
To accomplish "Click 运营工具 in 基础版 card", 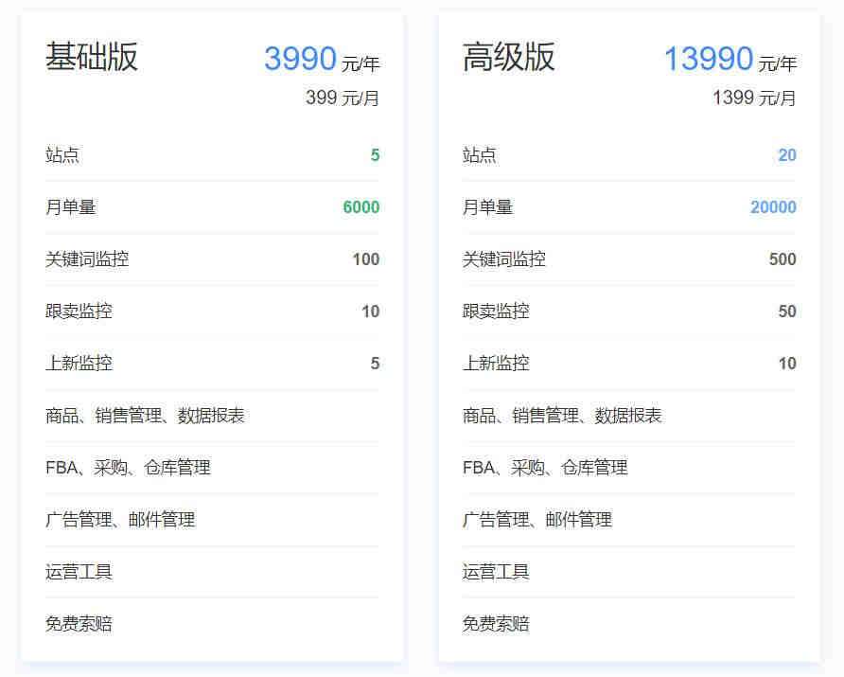I will [x=79, y=572].
